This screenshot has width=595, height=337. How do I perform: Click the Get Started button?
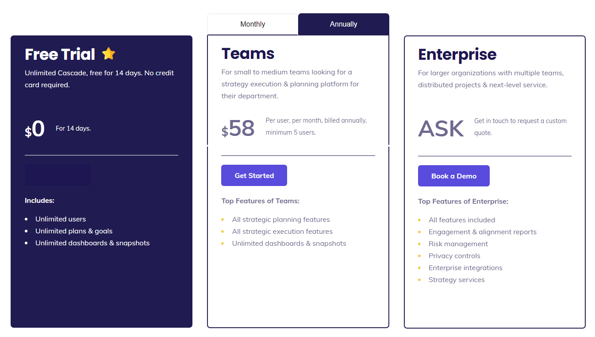coord(254,175)
